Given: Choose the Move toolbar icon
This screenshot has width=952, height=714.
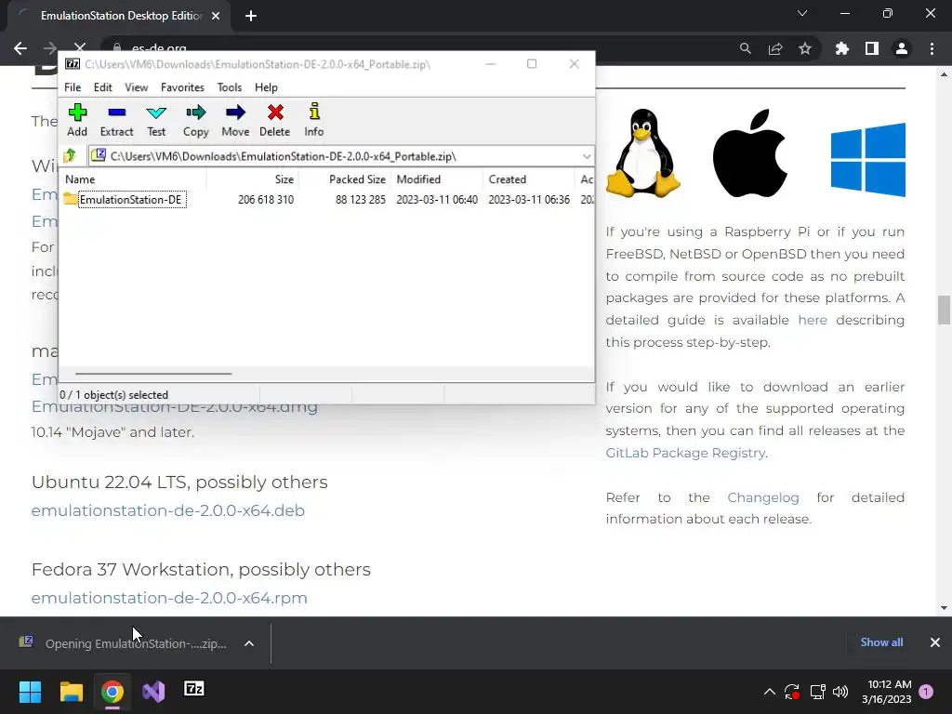Looking at the screenshot, I should point(235,120).
